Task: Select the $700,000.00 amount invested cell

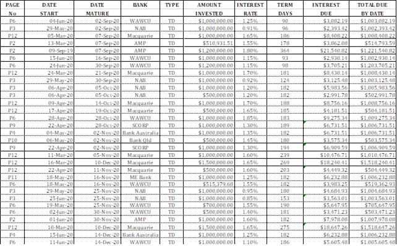Action: coord(209,205)
